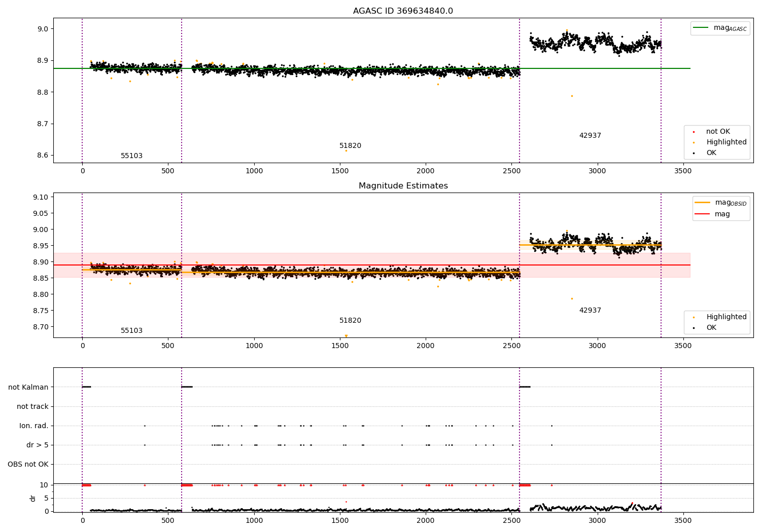761x532 pixels.
Task: Click the not Kalman axis label
Action: 28,388
